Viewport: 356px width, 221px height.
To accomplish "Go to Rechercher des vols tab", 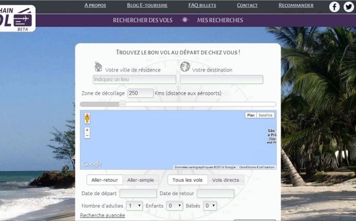I will (142, 20).
